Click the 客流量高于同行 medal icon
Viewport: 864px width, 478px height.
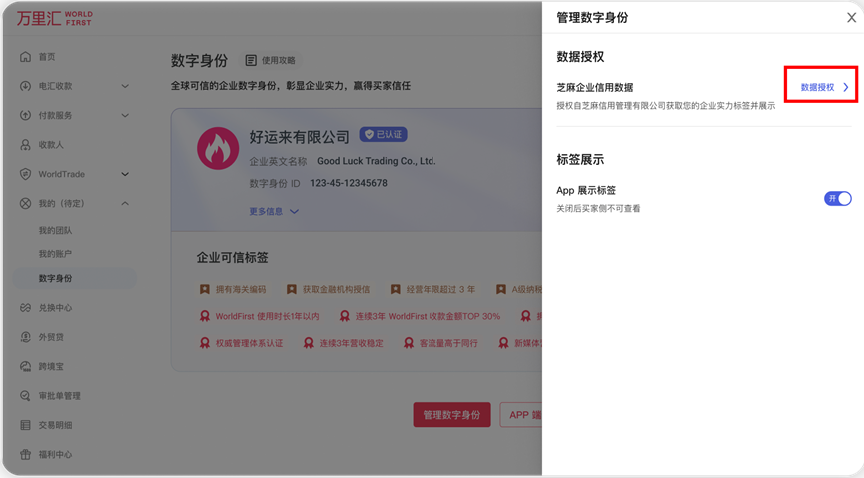point(409,343)
